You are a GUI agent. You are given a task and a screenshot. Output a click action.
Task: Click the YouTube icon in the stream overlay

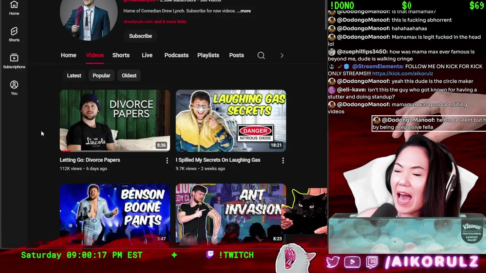pyautogui.click(x=352, y=262)
